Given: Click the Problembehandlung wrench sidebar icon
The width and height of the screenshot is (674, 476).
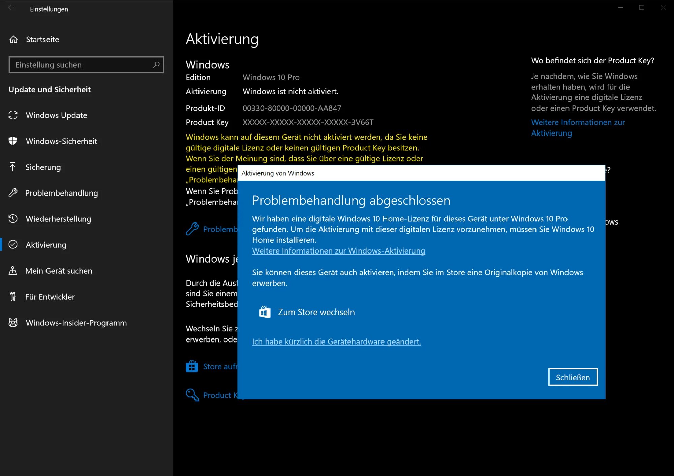Looking at the screenshot, I should coord(13,193).
